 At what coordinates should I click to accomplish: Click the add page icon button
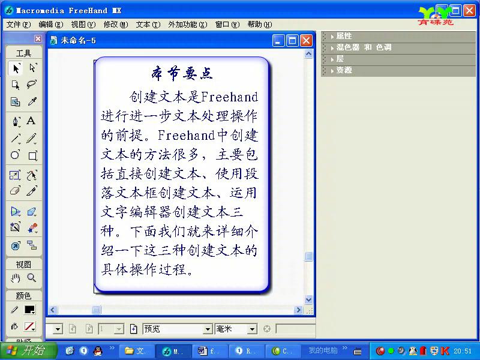coord(134,329)
